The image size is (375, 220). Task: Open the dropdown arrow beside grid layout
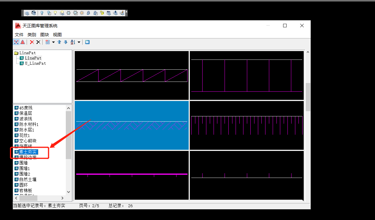click(x=53, y=42)
